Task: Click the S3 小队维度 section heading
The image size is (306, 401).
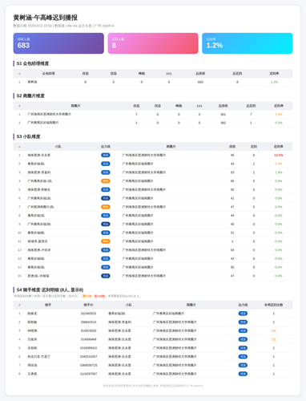Action: coord(28,136)
